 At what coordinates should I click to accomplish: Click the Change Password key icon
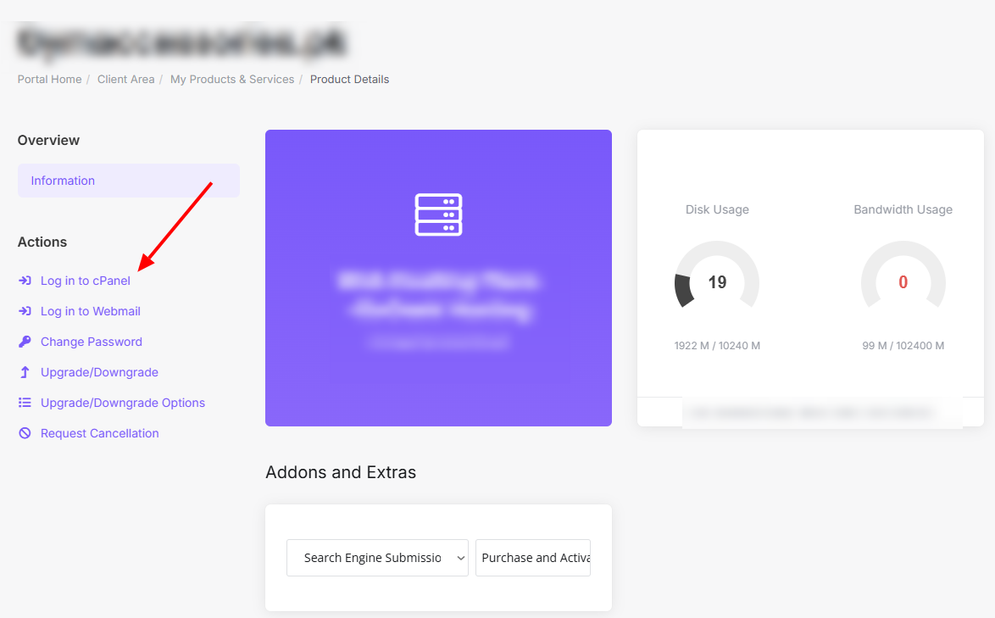[25, 342]
